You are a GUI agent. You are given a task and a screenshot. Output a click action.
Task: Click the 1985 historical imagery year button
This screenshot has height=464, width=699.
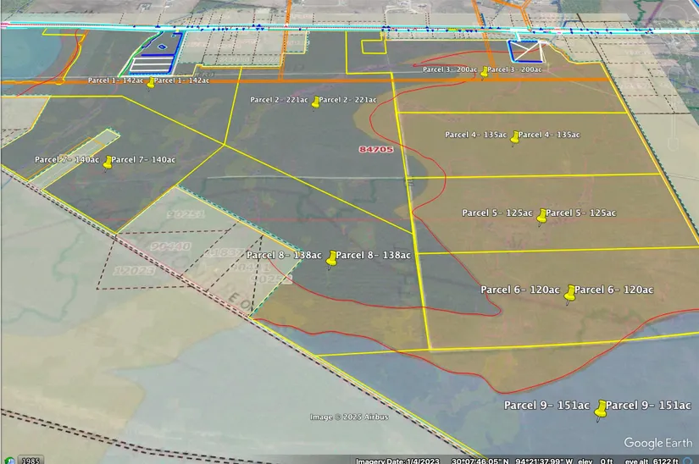click(x=31, y=460)
